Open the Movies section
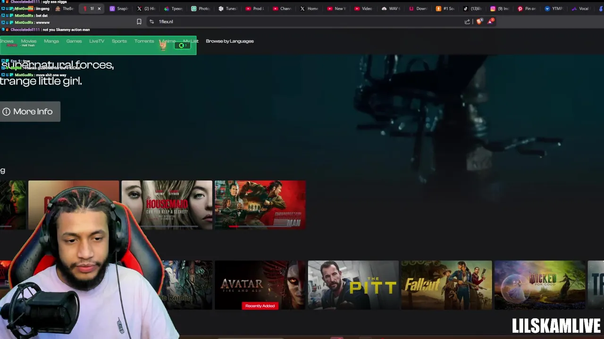 pyautogui.click(x=28, y=41)
